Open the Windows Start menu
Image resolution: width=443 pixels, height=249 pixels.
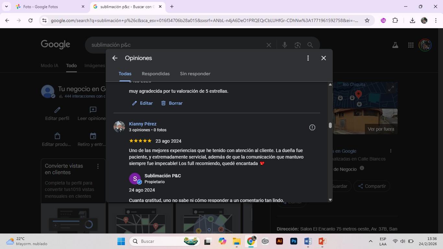(121, 241)
